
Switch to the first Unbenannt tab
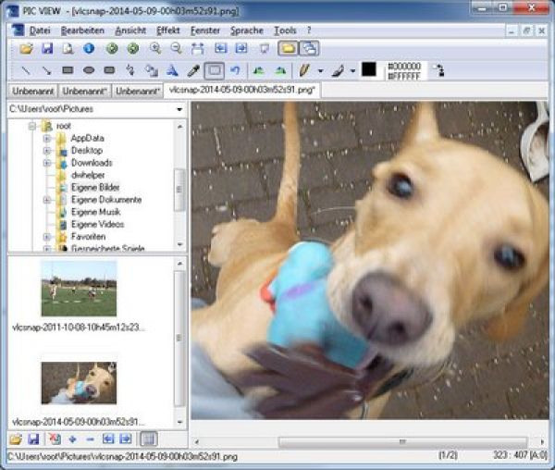pyautogui.click(x=32, y=91)
